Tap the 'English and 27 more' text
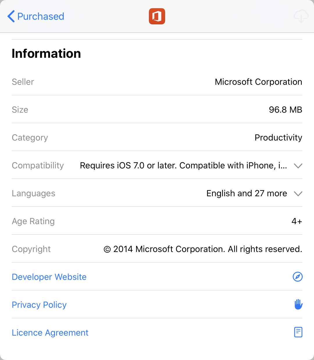 coord(247,193)
